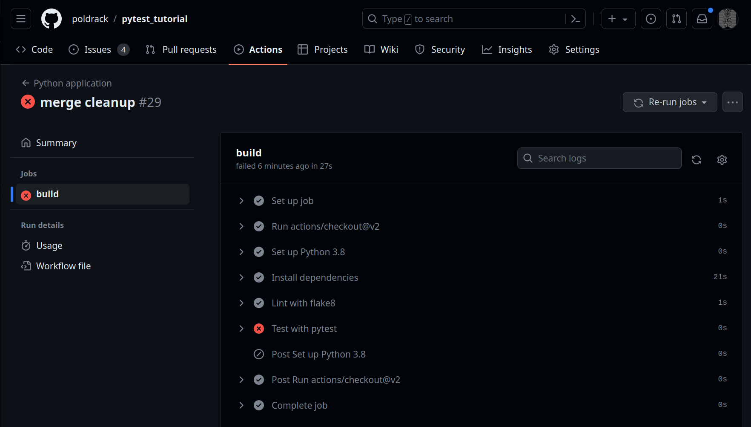Open the Workflow file link
The image size is (751, 427).
coord(63,266)
